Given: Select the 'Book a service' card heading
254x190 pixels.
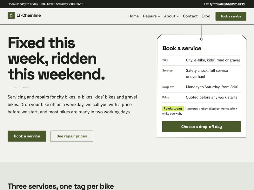Looking at the screenshot, I should pos(182,48).
